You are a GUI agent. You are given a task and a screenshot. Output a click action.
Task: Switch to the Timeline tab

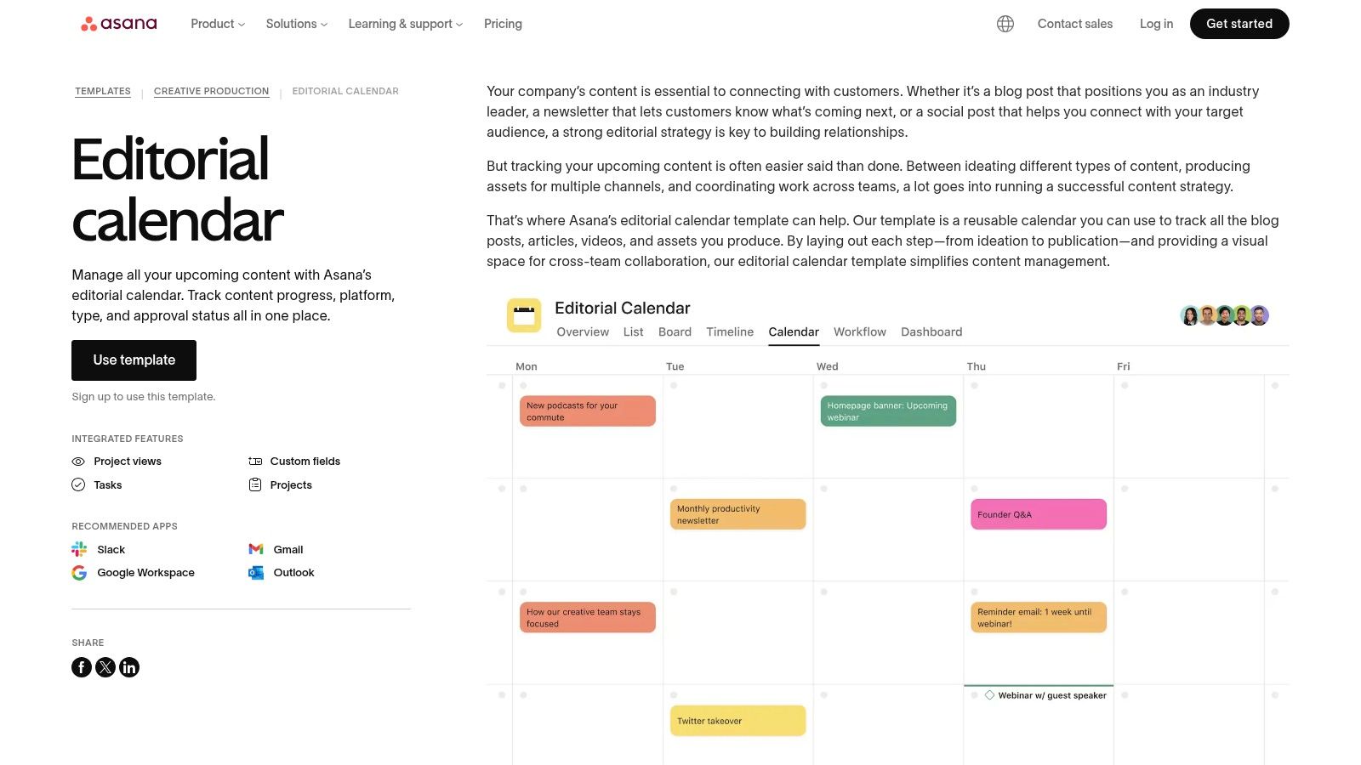pyautogui.click(x=730, y=331)
